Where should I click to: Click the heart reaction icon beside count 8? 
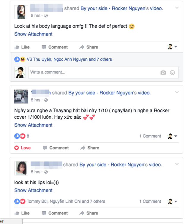[23, 136]
